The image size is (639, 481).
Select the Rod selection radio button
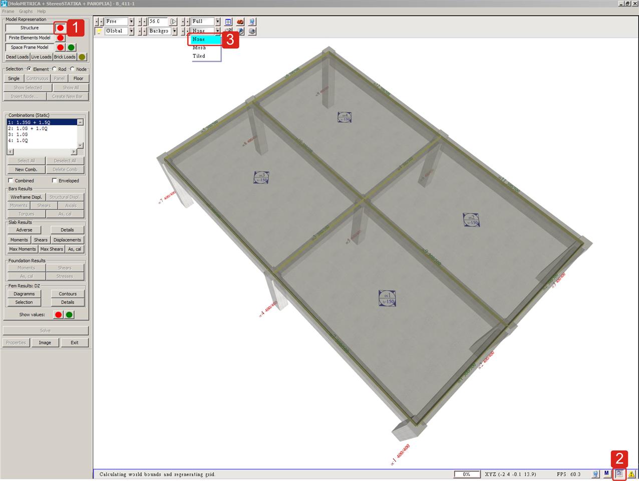(x=54, y=69)
